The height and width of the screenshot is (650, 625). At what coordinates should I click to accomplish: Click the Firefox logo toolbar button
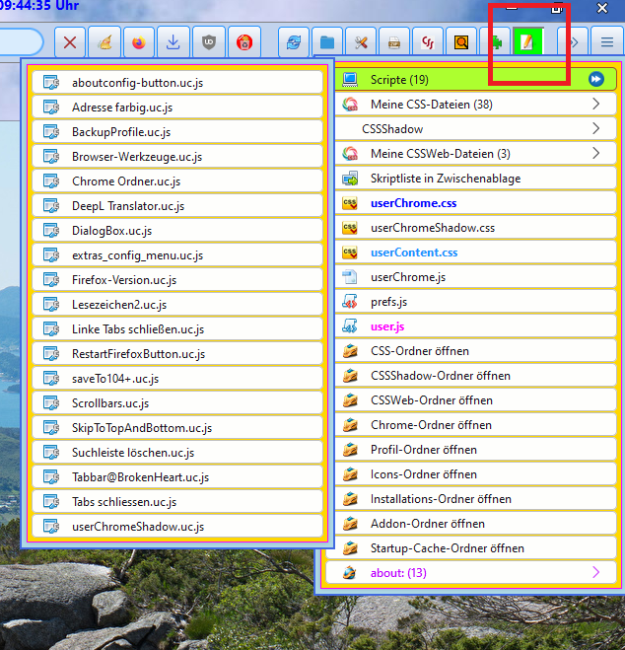pyautogui.click(x=138, y=42)
